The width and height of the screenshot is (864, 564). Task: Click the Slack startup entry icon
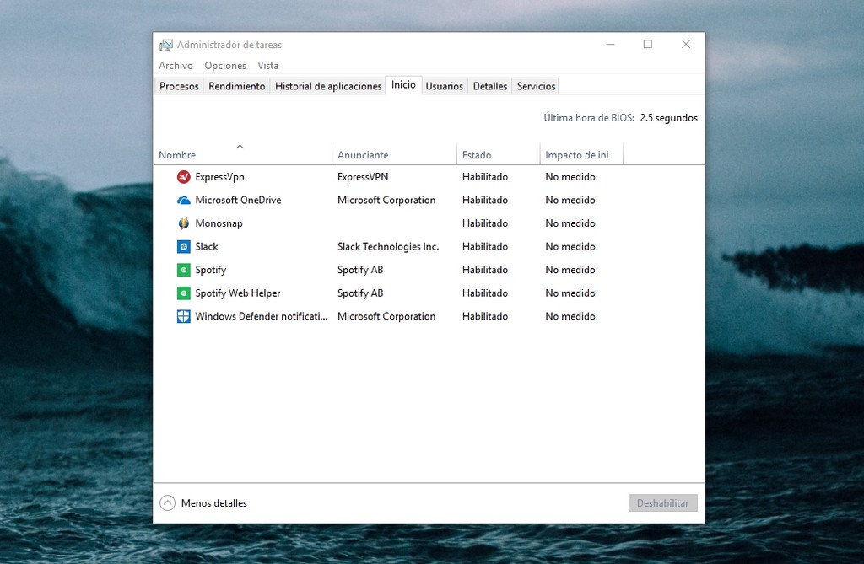pos(183,247)
